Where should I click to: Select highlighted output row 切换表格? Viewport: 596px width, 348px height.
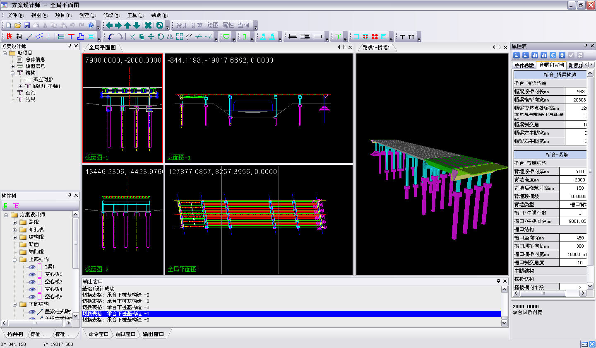click(x=291, y=314)
